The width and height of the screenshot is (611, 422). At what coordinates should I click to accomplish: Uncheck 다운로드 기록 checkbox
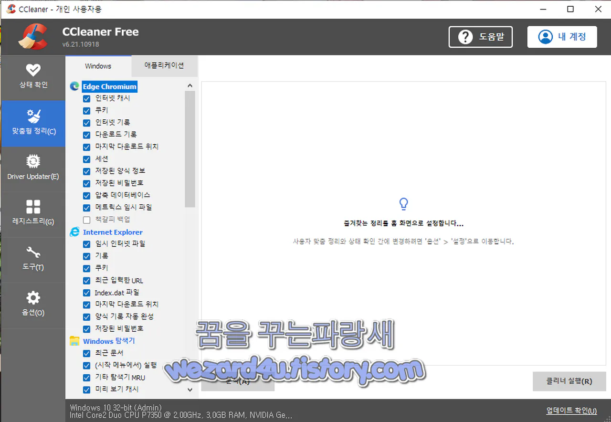86,135
